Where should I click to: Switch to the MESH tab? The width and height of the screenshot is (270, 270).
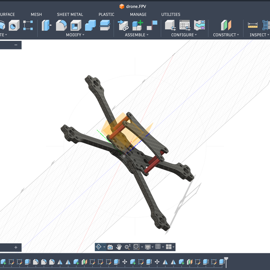coord(36,14)
